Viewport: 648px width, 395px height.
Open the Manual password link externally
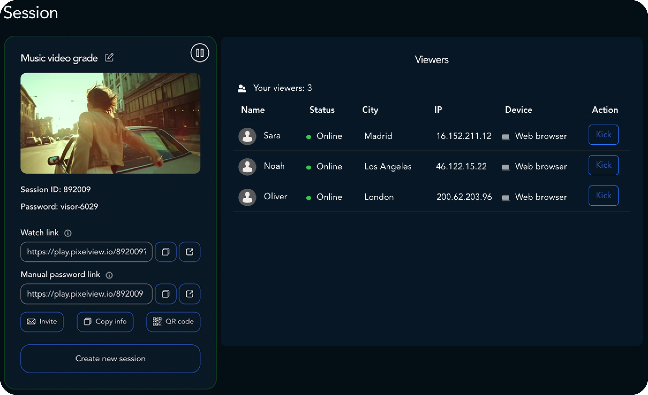[x=190, y=294]
